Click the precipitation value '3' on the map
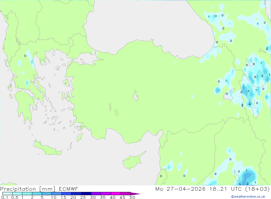Viewport: 271px width, 199px height. pyautogui.click(x=240, y=184)
